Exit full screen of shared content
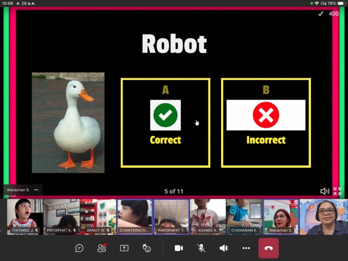Viewport: 348px width, 261px height. pyautogui.click(x=337, y=191)
